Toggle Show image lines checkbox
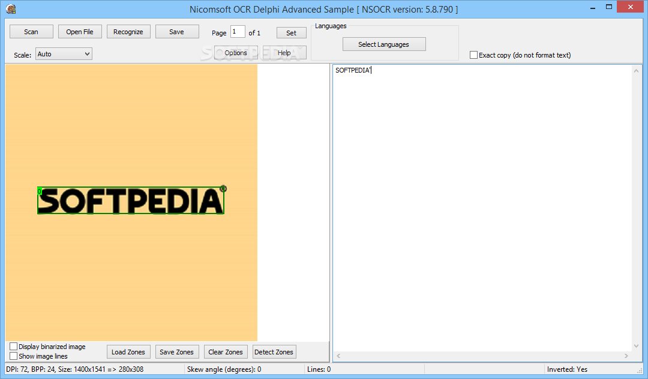 pyautogui.click(x=14, y=356)
